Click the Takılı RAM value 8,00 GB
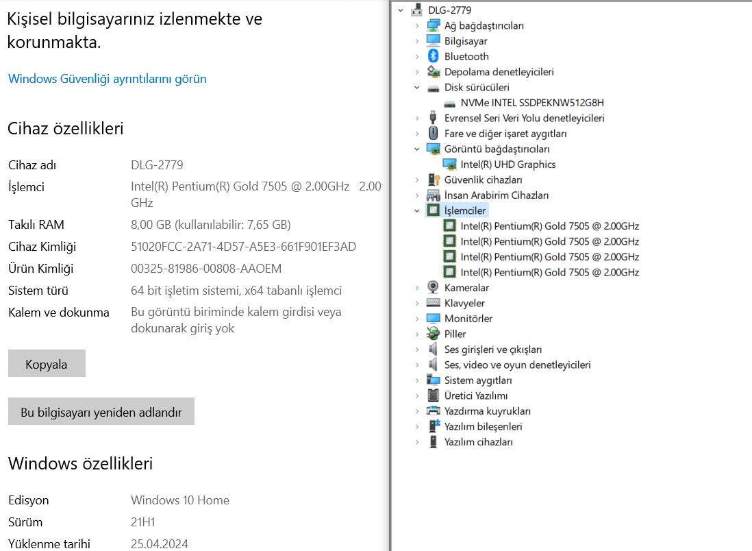Image resolution: width=752 pixels, height=551 pixels. 210,225
